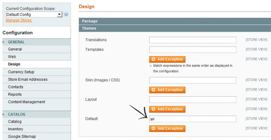Click the Default field containing air
The image size is (271, 140).
click(193, 119)
